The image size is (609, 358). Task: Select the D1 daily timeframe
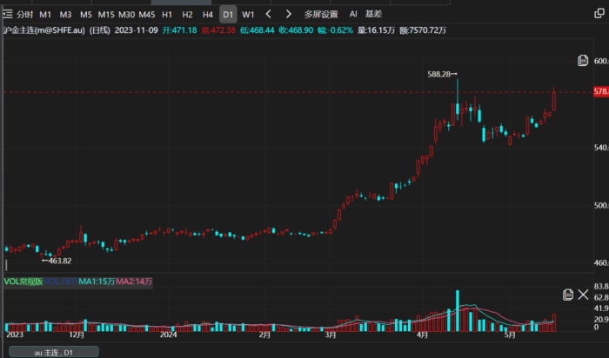point(227,15)
